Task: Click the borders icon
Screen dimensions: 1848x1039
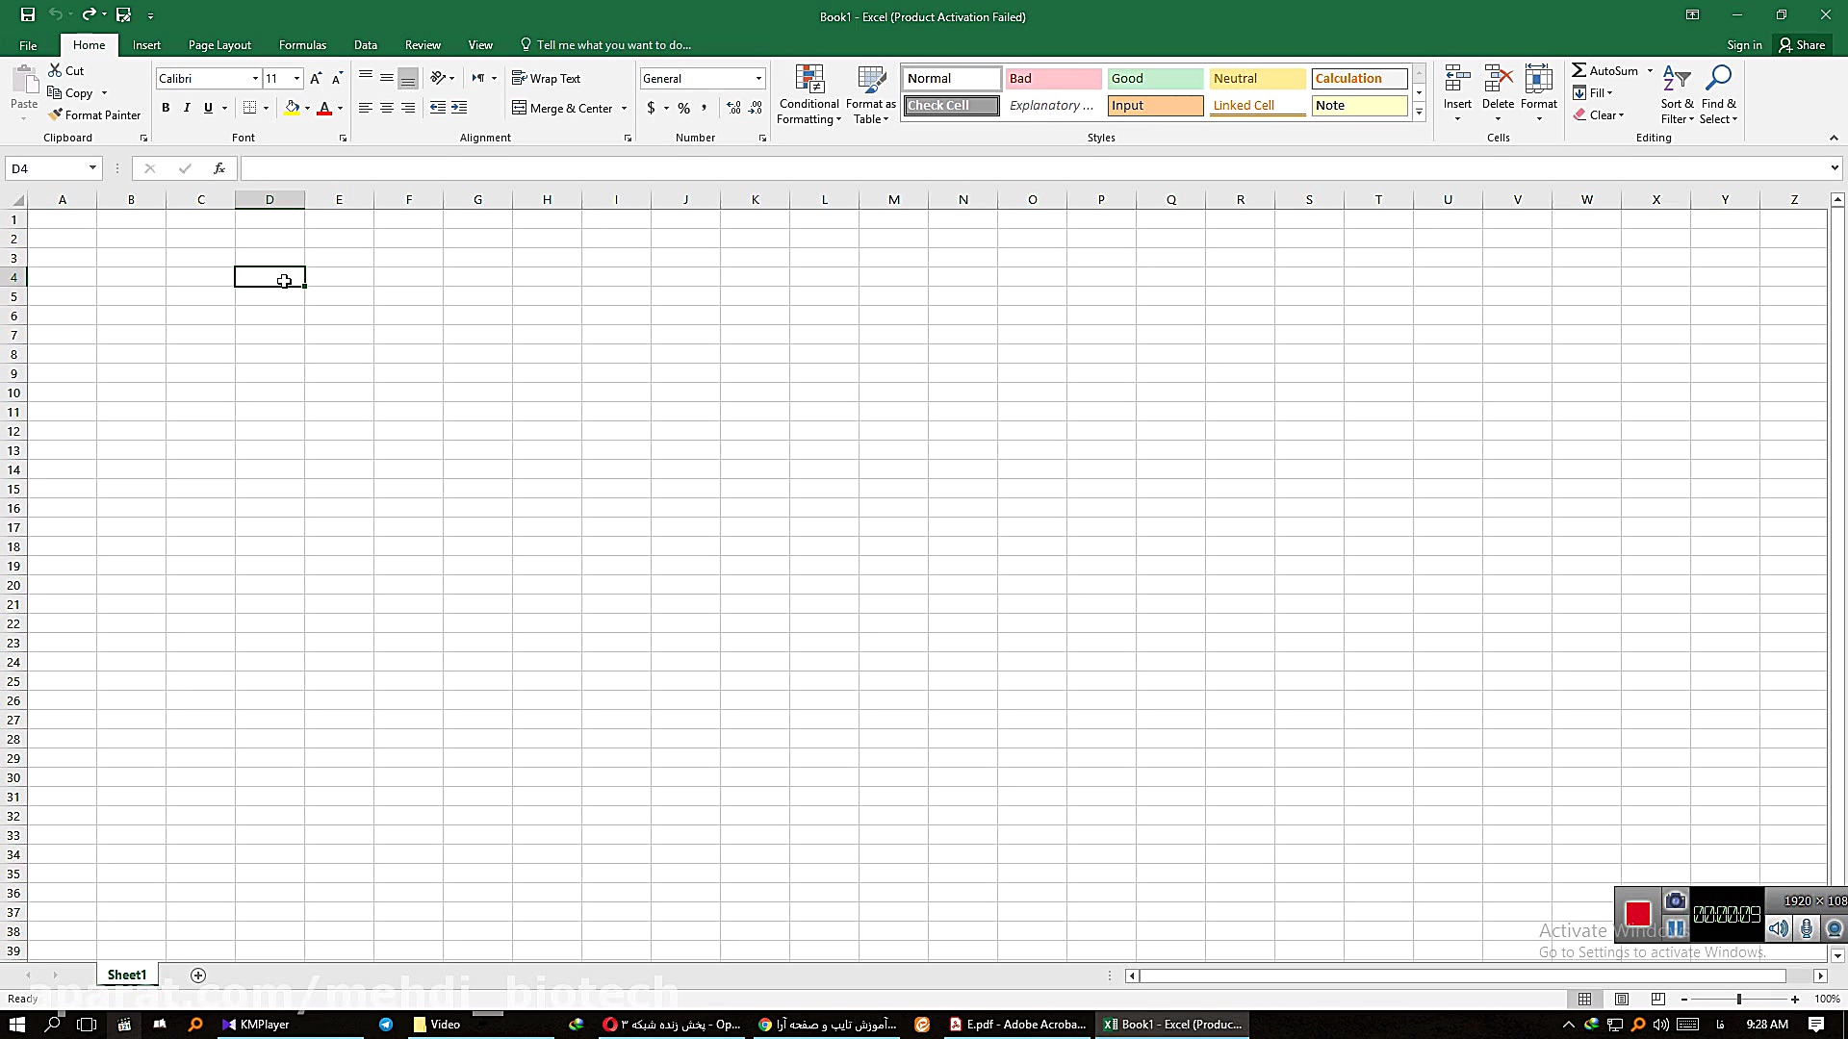Action: tap(249, 108)
